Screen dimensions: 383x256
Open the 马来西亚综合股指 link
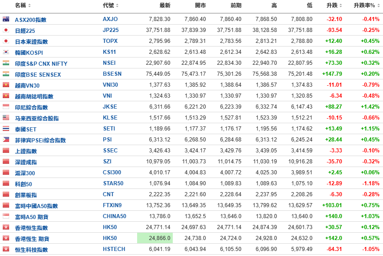pyautogui.click(x=37, y=119)
